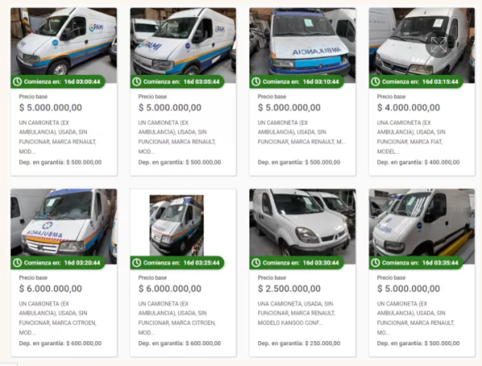Click clock icon on 16d 03:25:44 countdown
482x366 pixels.
click(137, 263)
